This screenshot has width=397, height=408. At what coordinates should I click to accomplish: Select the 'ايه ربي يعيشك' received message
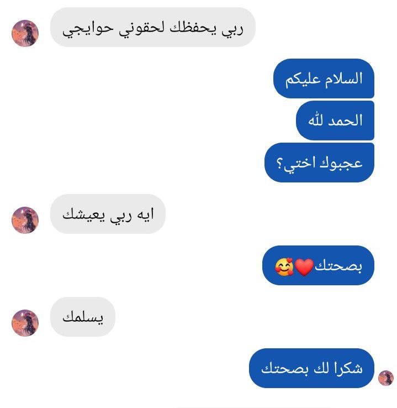click(108, 214)
